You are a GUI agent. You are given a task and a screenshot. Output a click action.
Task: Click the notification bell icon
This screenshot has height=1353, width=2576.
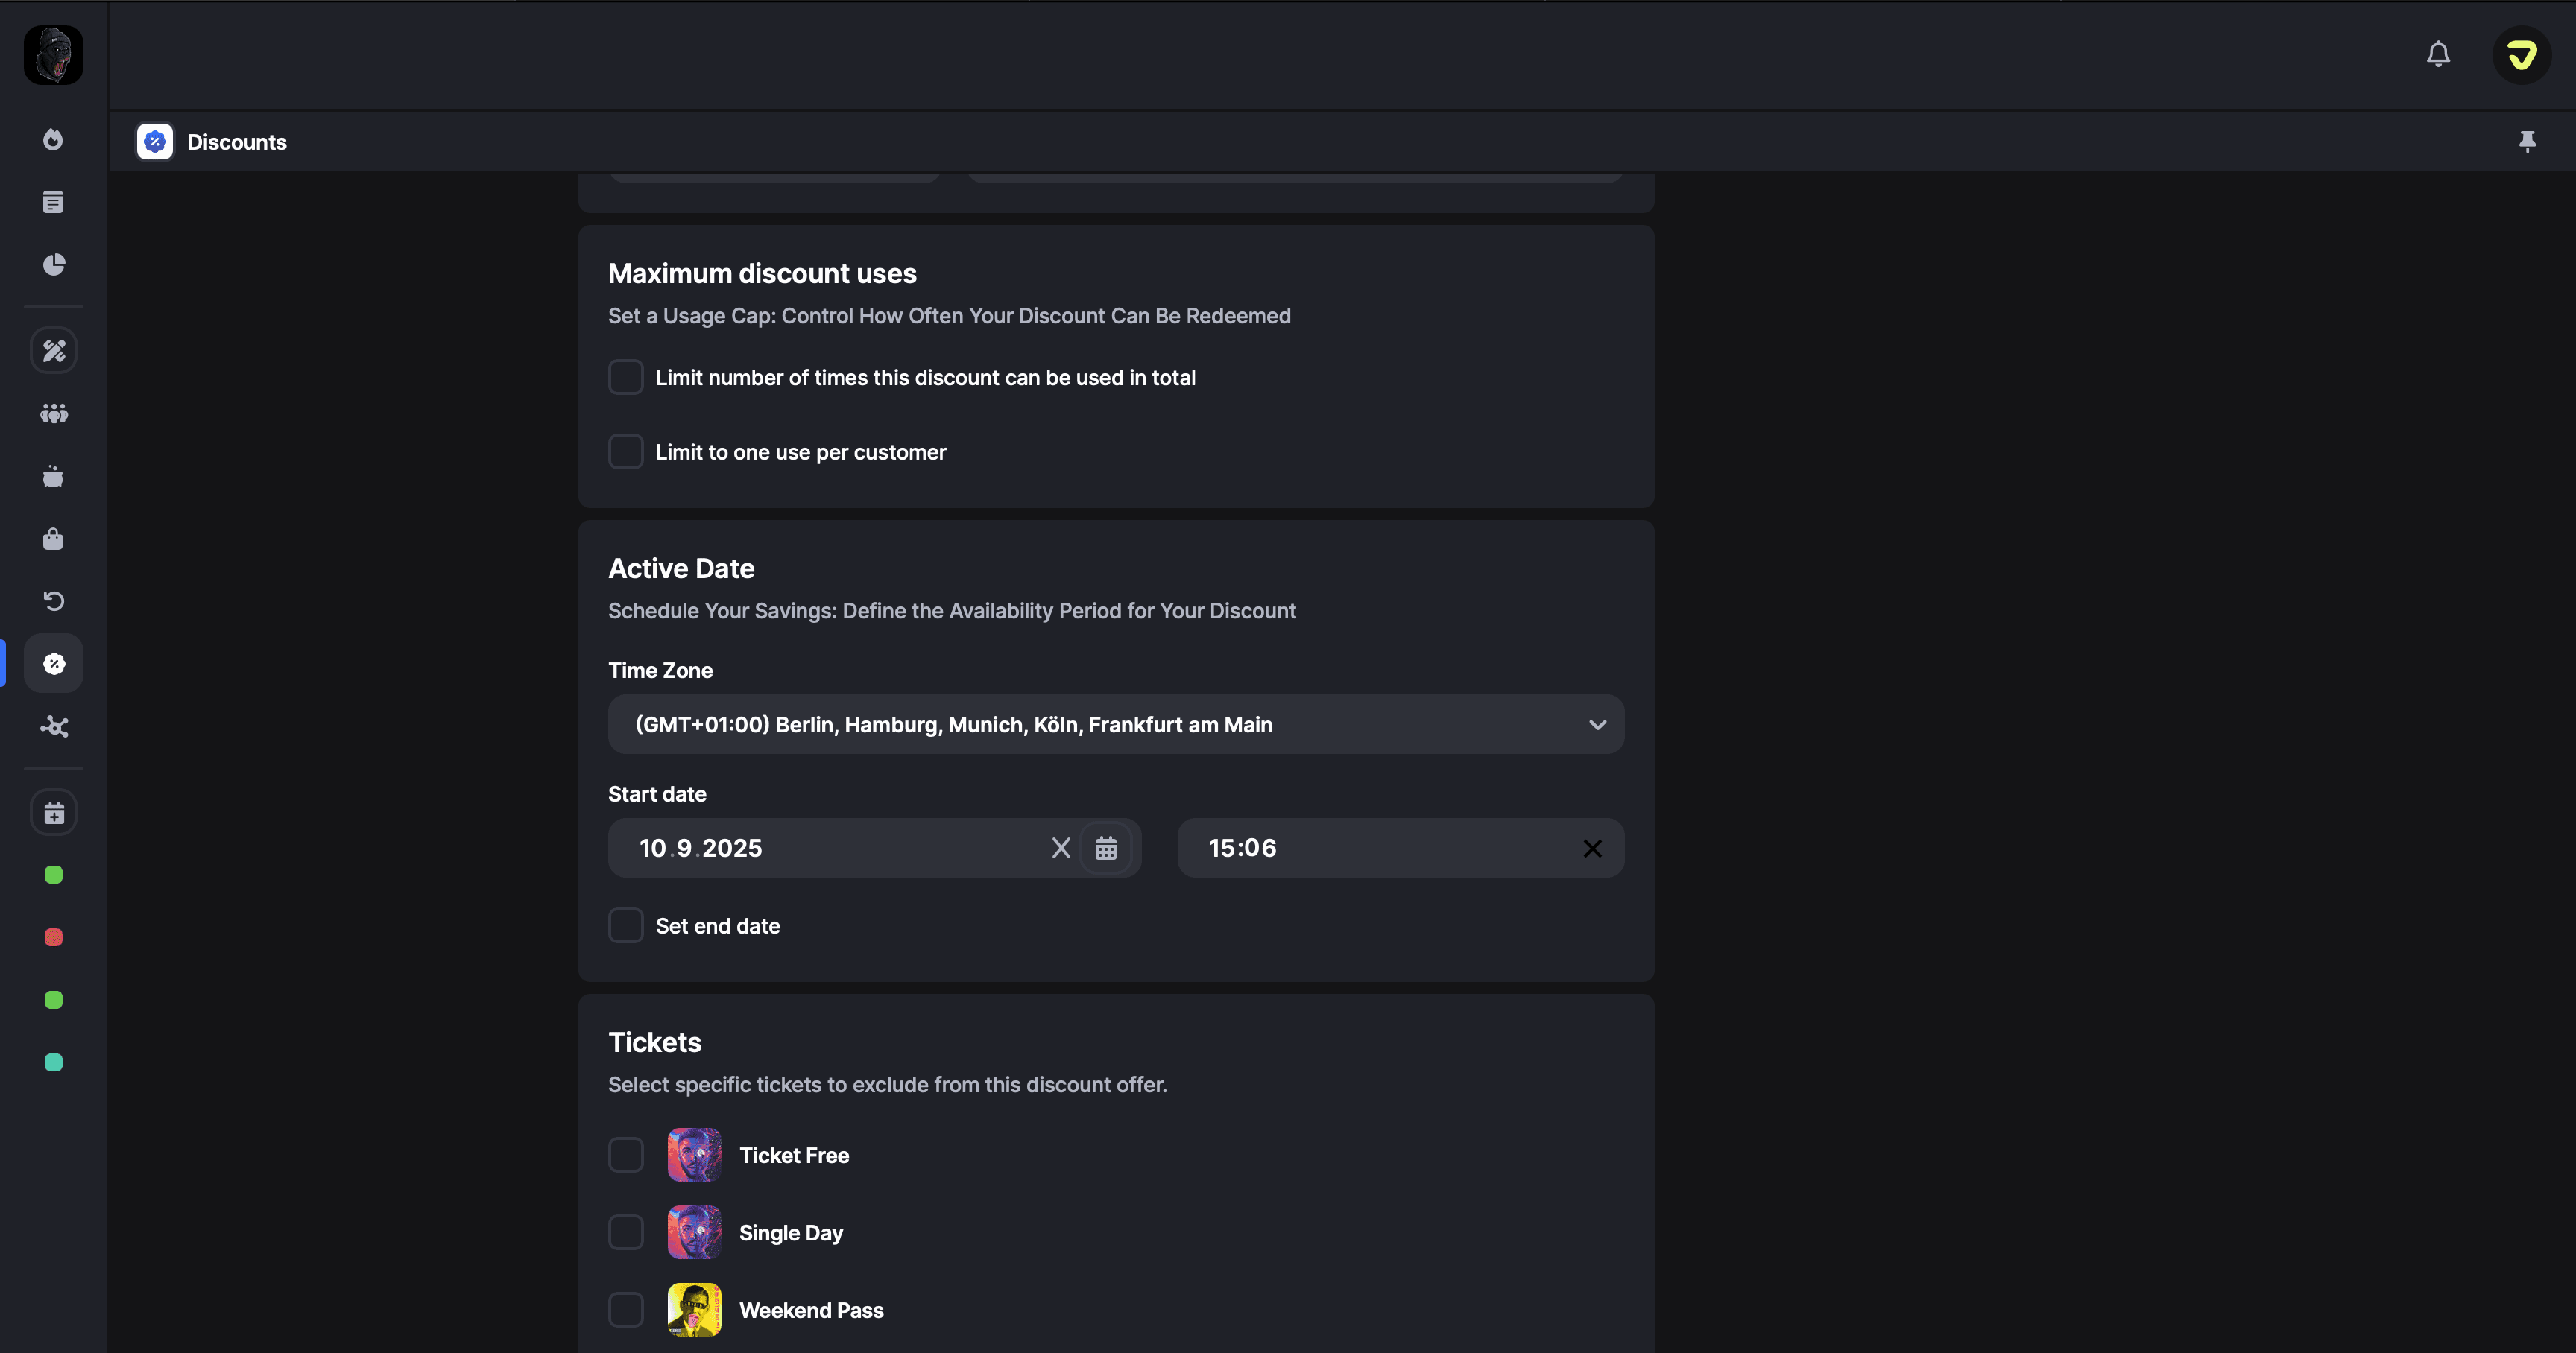pos(2438,54)
